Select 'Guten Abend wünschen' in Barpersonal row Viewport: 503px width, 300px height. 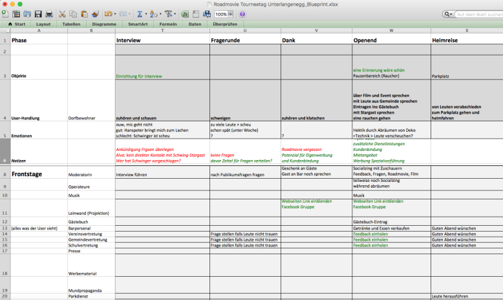pos(467,228)
